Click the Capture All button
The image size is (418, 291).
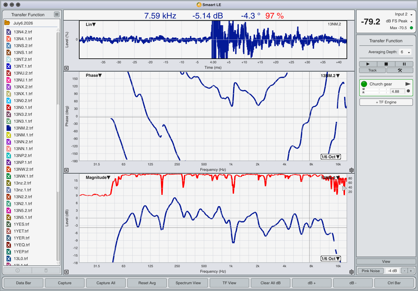pos(106,283)
